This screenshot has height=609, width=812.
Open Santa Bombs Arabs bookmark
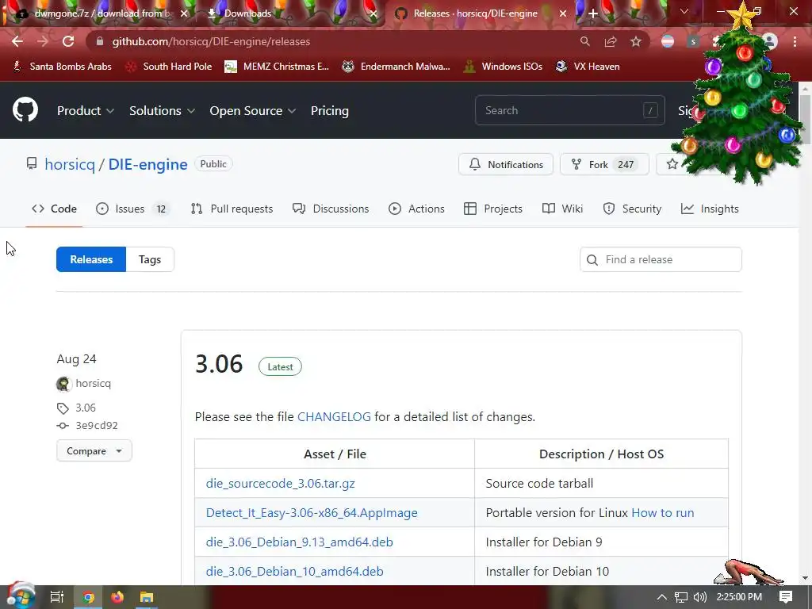(62, 67)
